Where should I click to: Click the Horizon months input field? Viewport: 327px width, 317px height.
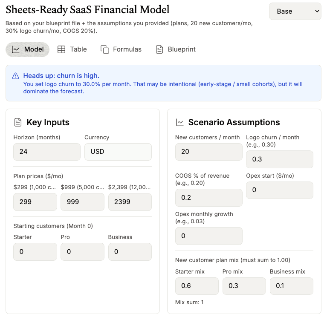click(47, 152)
